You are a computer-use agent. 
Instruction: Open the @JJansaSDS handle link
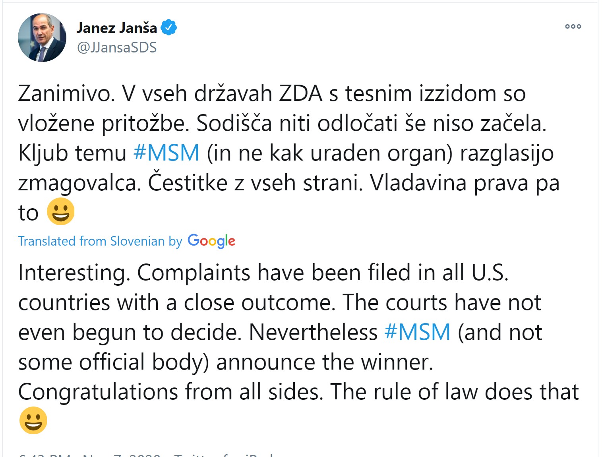[x=117, y=48]
